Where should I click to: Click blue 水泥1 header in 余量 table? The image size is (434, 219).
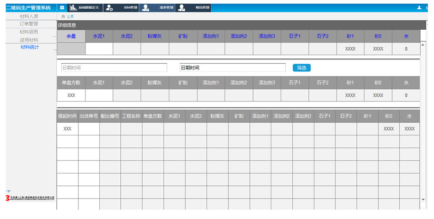coord(99,36)
